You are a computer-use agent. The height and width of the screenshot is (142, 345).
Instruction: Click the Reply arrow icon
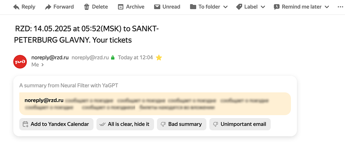tap(16, 7)
